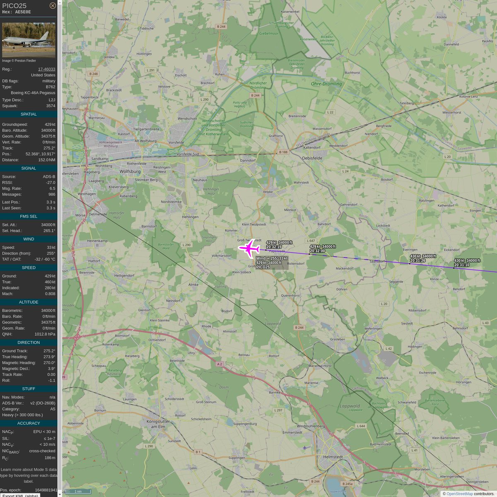Click the Preston Fiedler image credit

[19, 60]
